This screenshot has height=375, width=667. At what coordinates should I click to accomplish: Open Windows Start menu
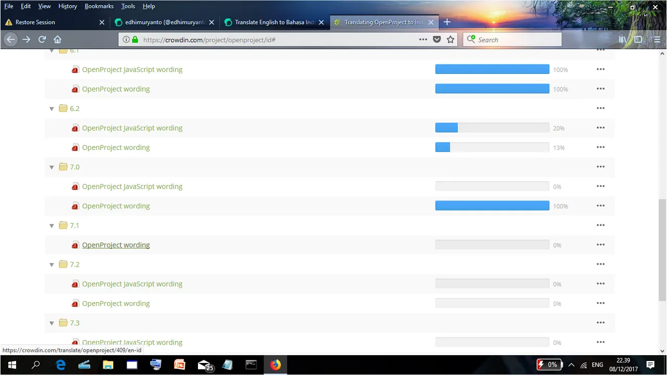click(11, 365)
